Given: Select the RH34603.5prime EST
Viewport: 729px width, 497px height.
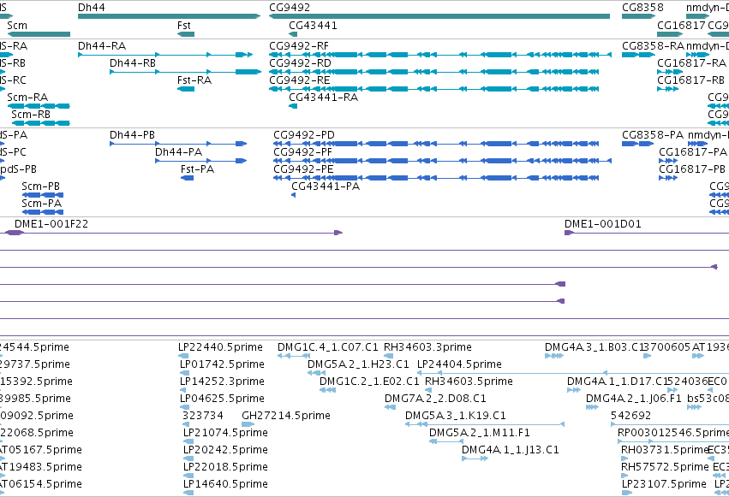Looking at the screenshot, I should [x=428, y=391].
